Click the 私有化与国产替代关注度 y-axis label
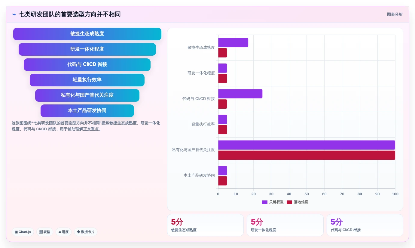The width and height of the screenshot is (415, 248). pos(193,150)
